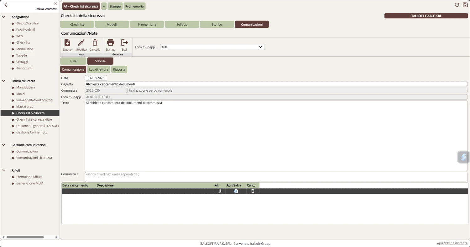The image size is (470, 247).
Task: Click the Apri/Salva document icon in row
Action: point(236,191)
